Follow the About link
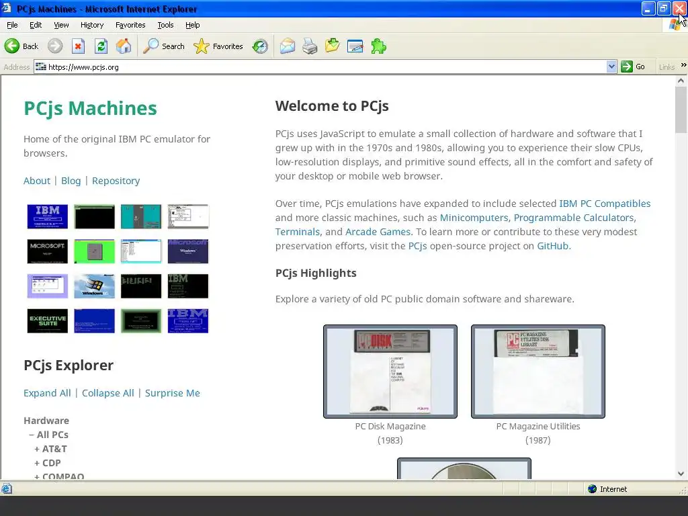 tap(37, 181)
